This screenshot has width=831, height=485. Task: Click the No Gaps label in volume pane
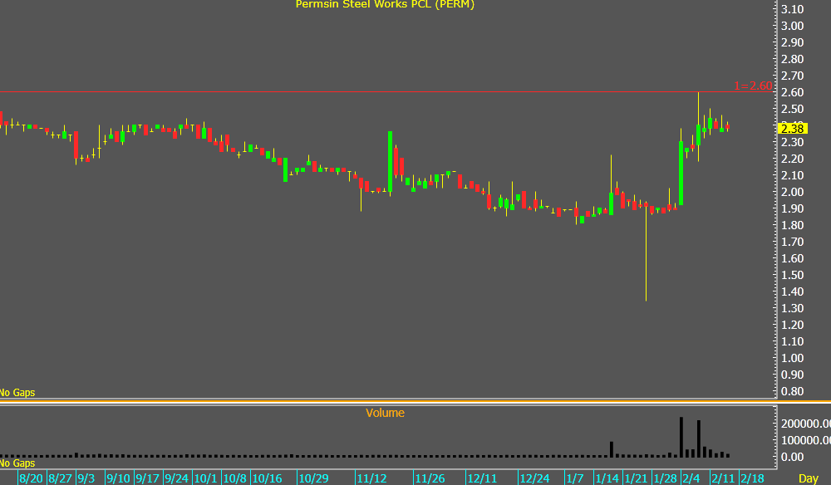(17, 463)
